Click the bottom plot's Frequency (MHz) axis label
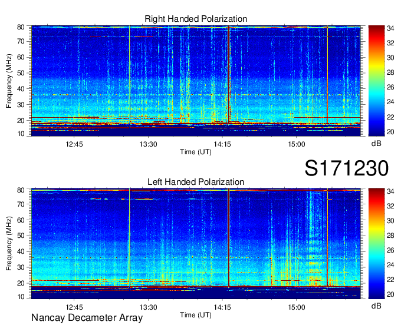This screenshot has width=401, height=325. [9, 244]
